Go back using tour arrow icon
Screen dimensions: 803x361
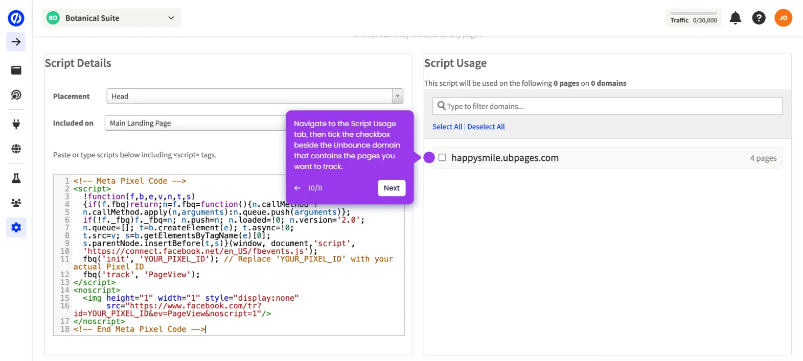tap(297, 188)
